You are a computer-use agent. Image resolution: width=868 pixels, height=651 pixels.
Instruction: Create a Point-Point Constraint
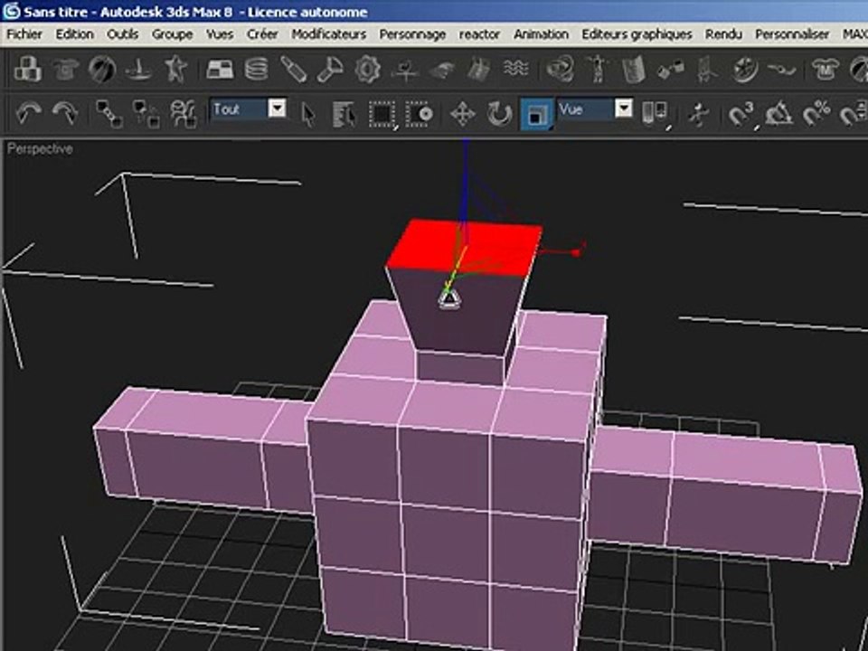click(670, 70)
